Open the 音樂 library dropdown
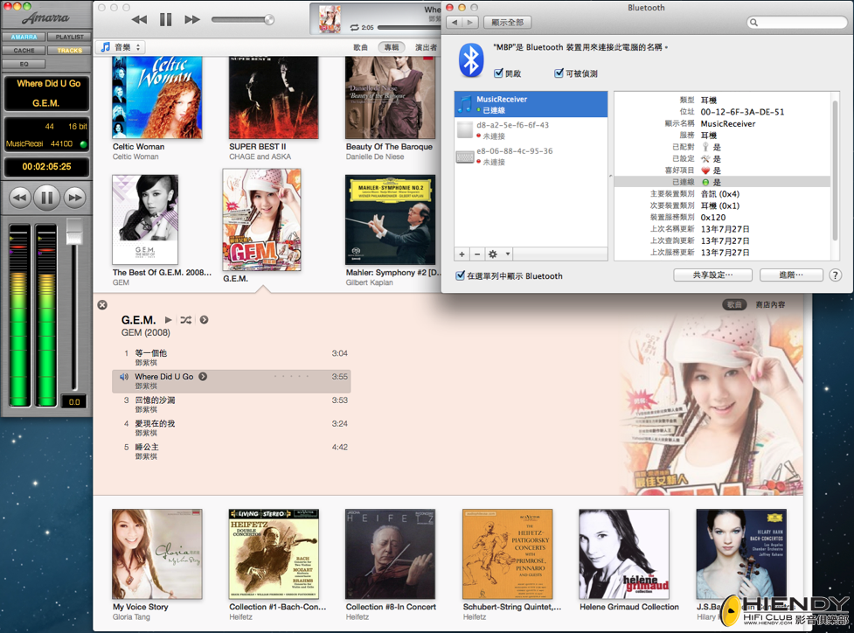854x633 pixels. [x=121, y=47]
